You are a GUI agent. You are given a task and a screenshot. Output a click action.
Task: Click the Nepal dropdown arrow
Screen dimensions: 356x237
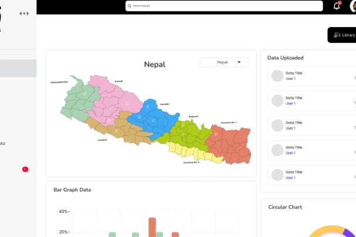pos(239,62)
